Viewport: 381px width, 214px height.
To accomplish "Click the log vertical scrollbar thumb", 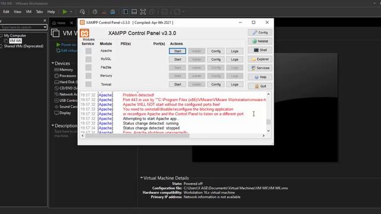I will coord(268,122).
